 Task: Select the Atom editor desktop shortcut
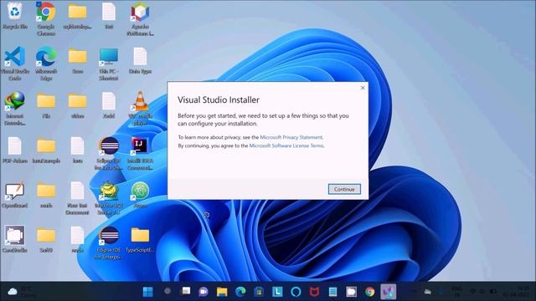pyautogui.click(x=140, y=195)
